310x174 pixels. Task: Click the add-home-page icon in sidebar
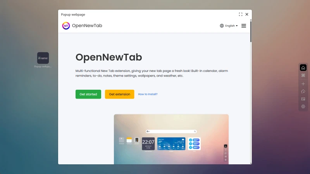tap(303, 91)
